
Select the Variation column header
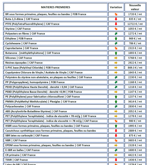pyautogui.click(x=116, y=7)
